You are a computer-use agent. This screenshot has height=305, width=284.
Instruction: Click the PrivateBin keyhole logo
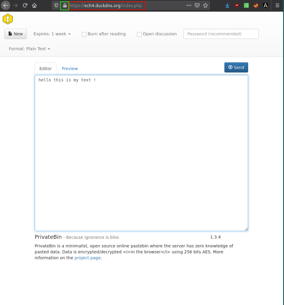tap(8, 19)
